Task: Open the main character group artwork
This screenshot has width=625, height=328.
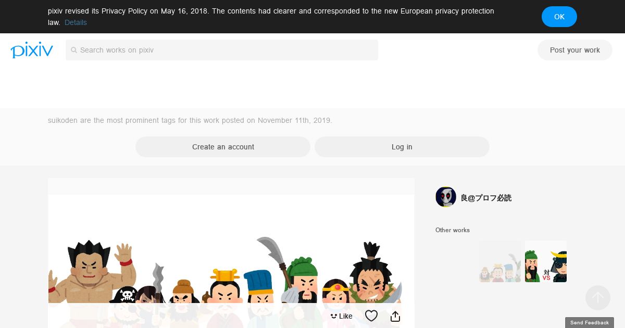Action: (231, 261)
